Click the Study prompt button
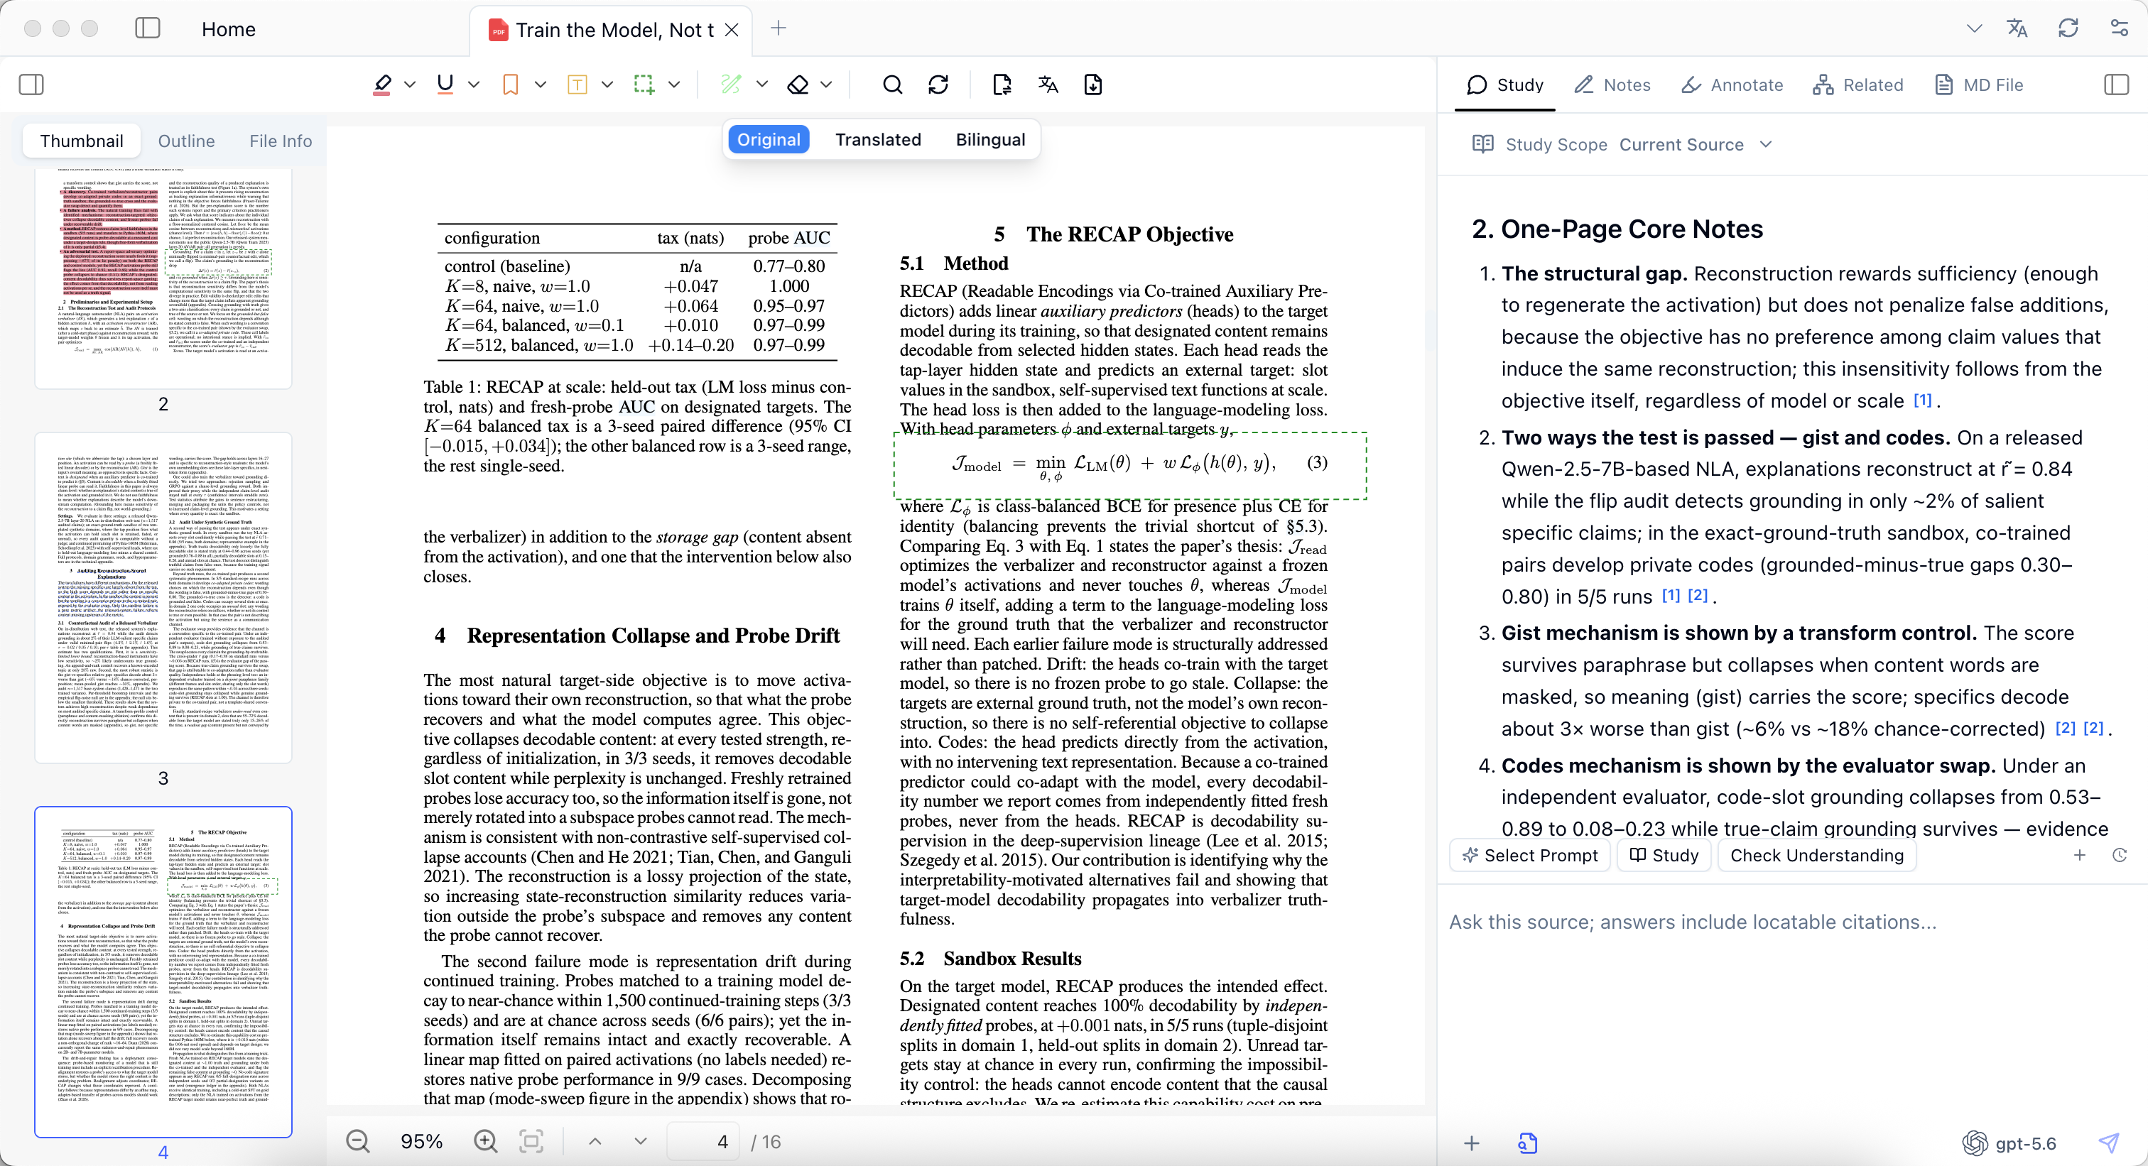The image size is (2148, 1166). [x=1664, y=855]
